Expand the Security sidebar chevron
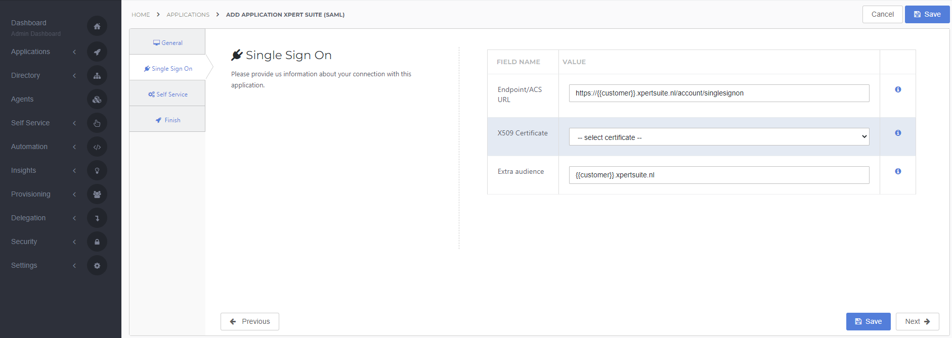The height and width of the screenshot is (338, 952). coord(74,242)
